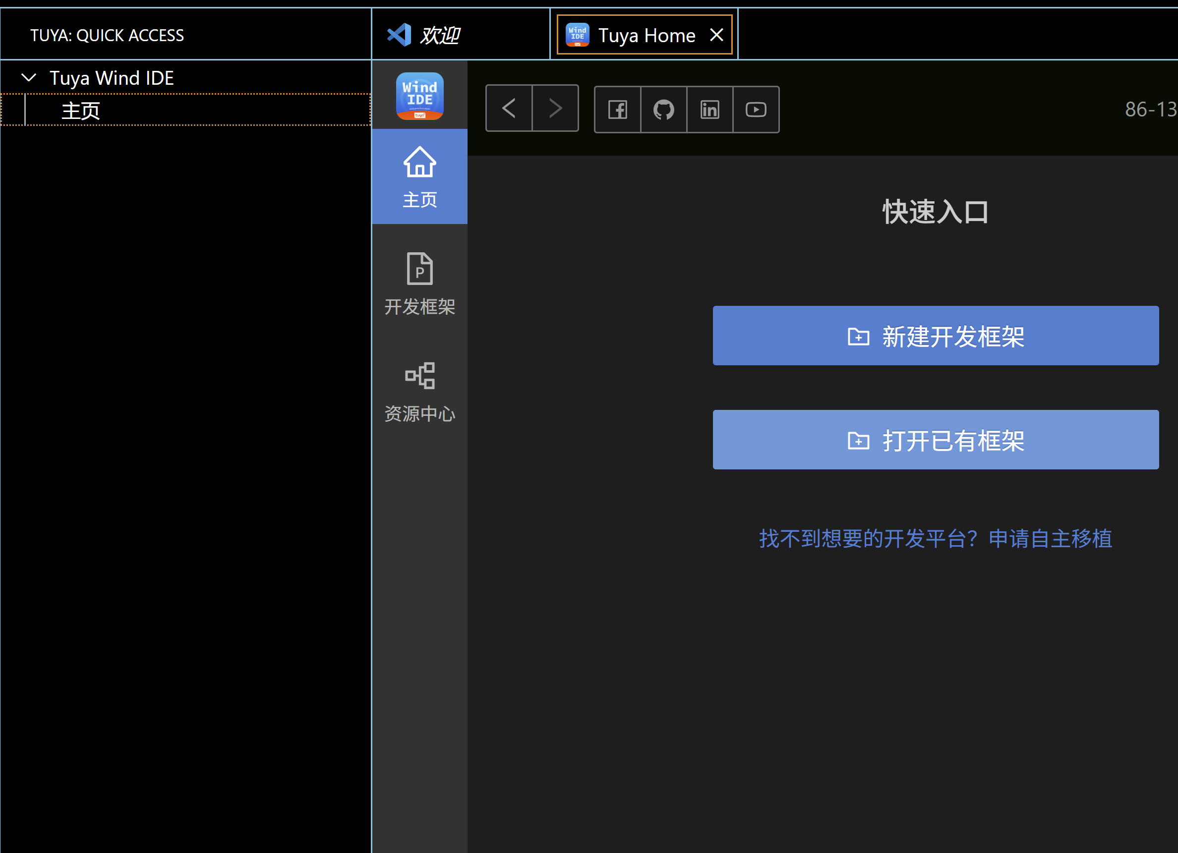Open Tuya's GitHub page icon
This screenshot has height=853, width=1178.
663,110
